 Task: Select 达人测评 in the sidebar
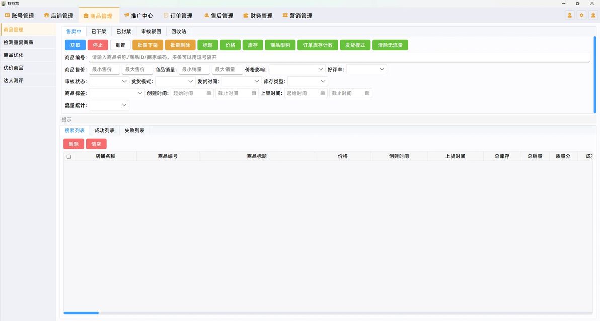click(x=28, y=80)
